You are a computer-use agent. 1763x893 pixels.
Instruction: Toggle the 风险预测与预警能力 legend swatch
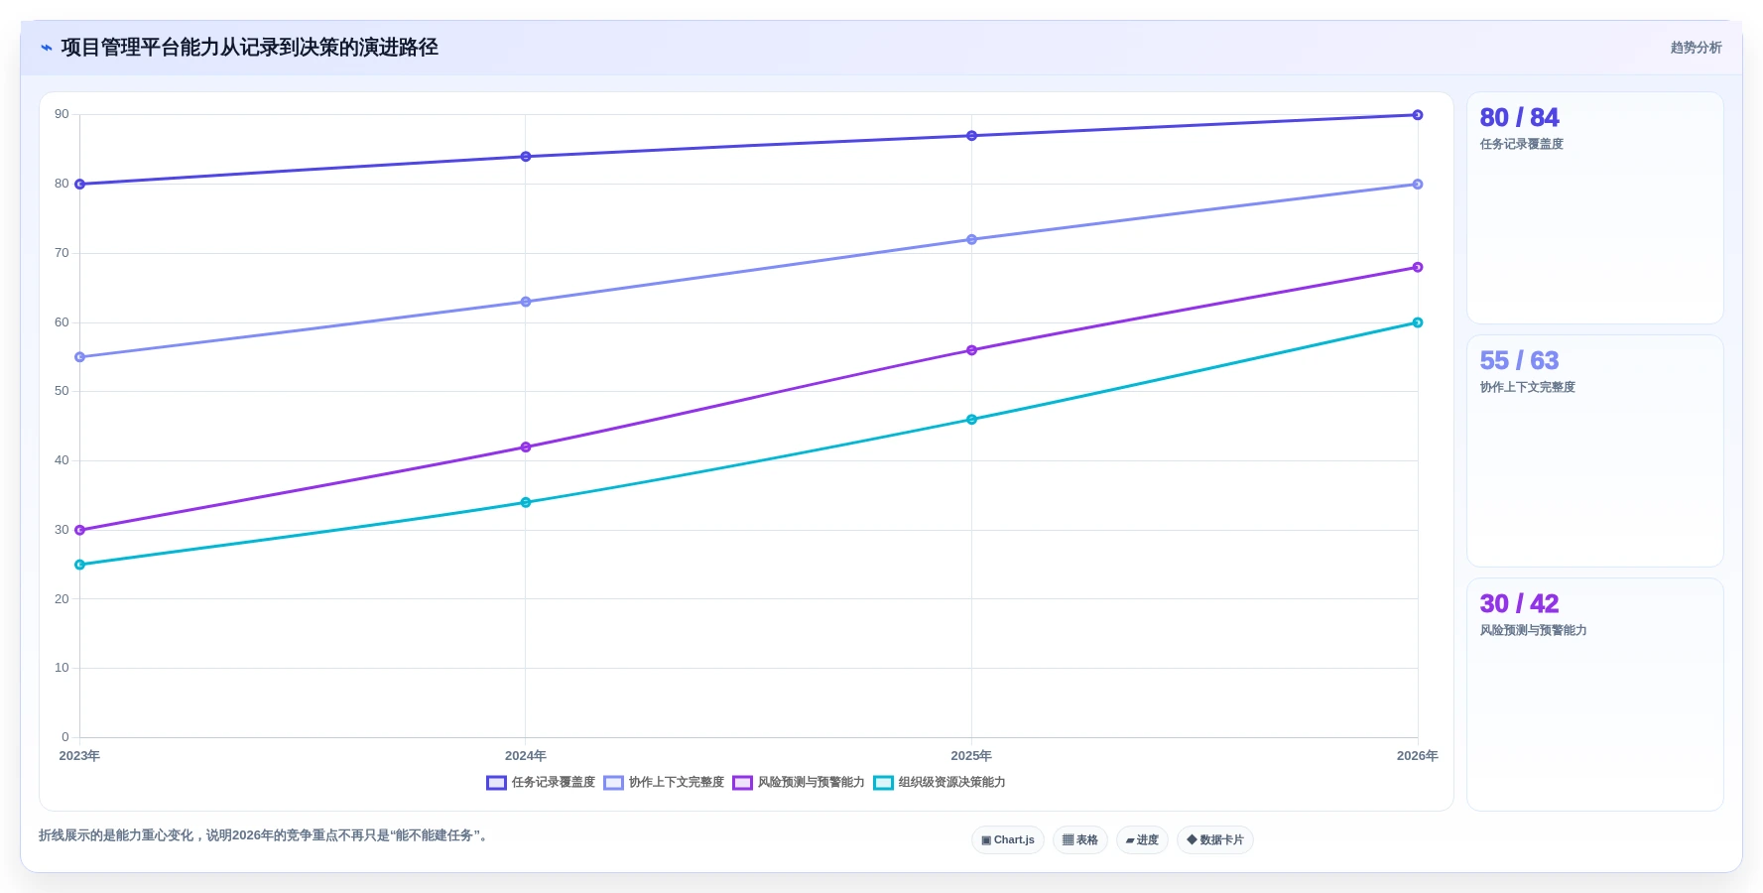point(742,783)
